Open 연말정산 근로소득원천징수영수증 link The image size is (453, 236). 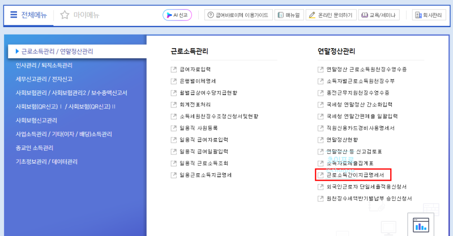pyautogui.click(x=366, y=69)
